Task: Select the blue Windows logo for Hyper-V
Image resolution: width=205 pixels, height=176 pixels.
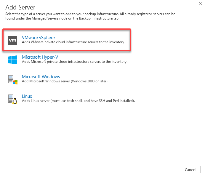Action: pos(12,60)
